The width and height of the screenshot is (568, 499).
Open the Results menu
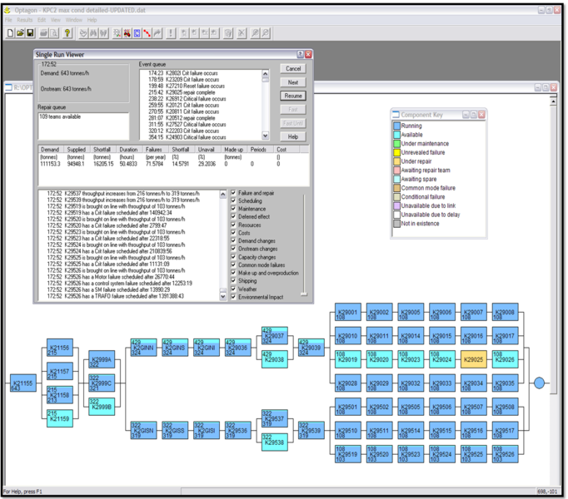[25, 20]
